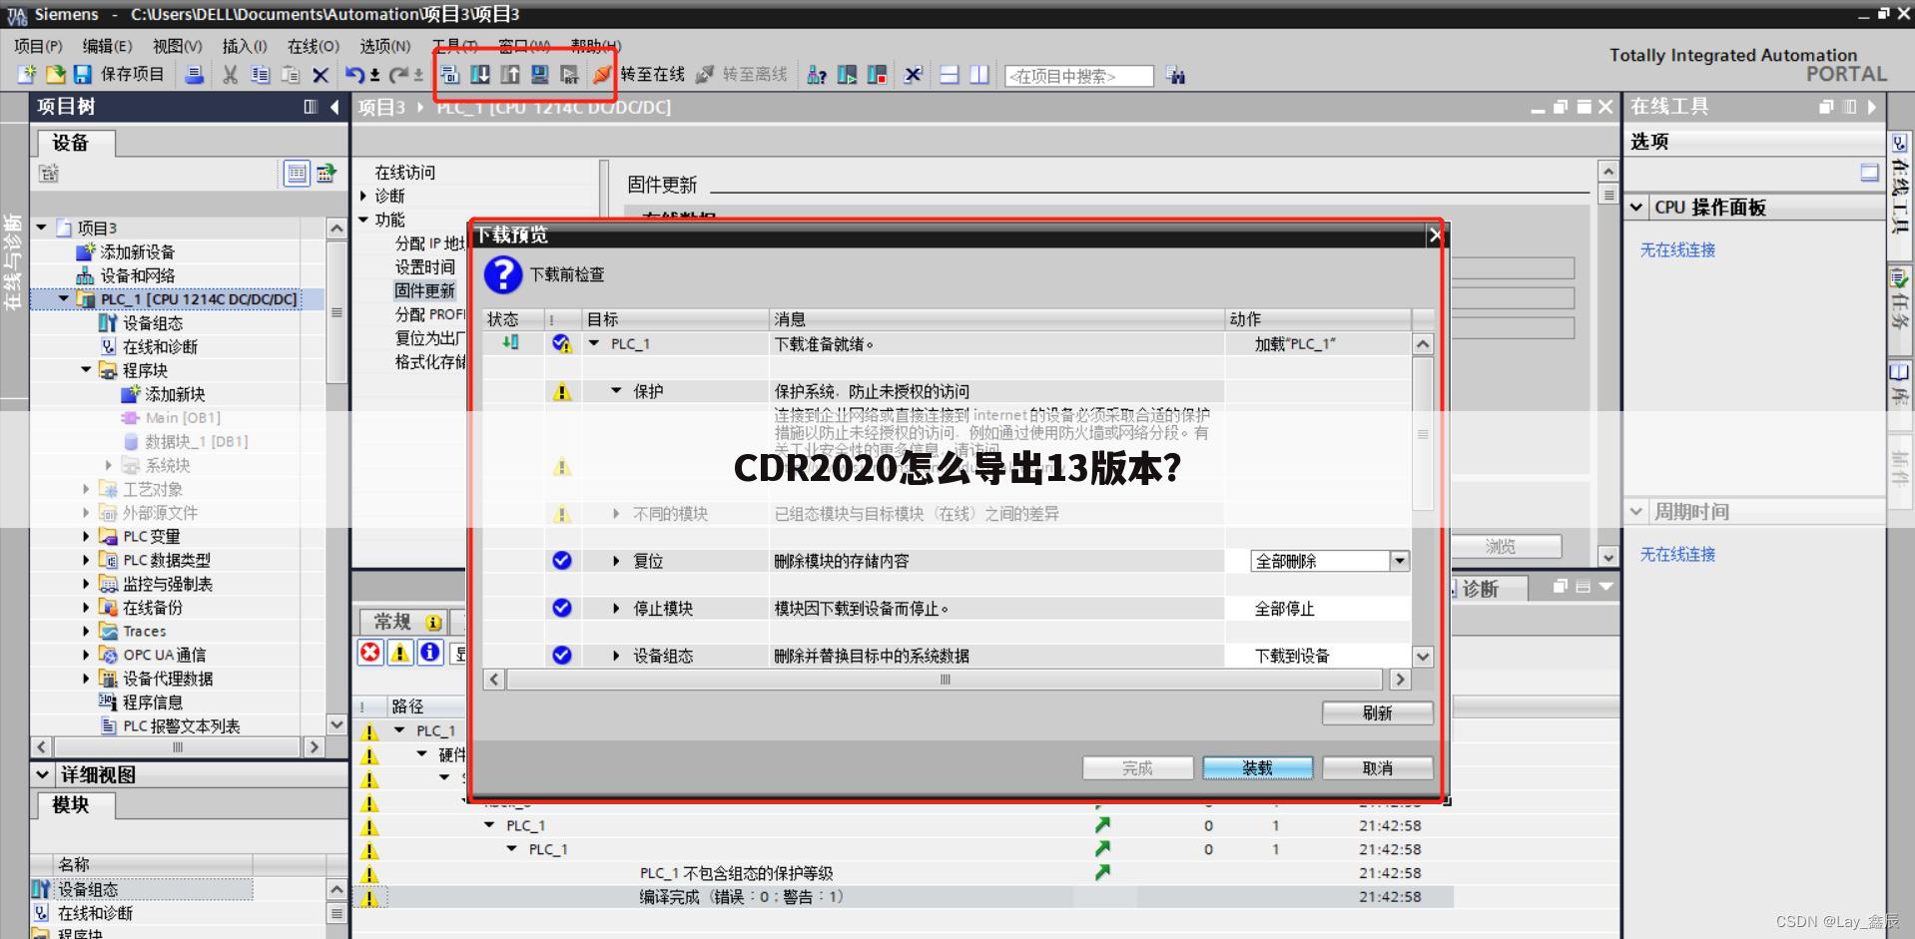Click the dialog's horizontal scrollbar thumb
This screenshot has width=1915, height=939.
pyautogui.click(x=945, y=680)
